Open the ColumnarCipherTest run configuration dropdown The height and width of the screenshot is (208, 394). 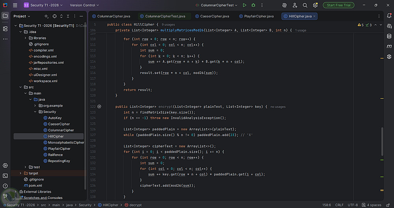pyautogui.click(x=217, y=5)
